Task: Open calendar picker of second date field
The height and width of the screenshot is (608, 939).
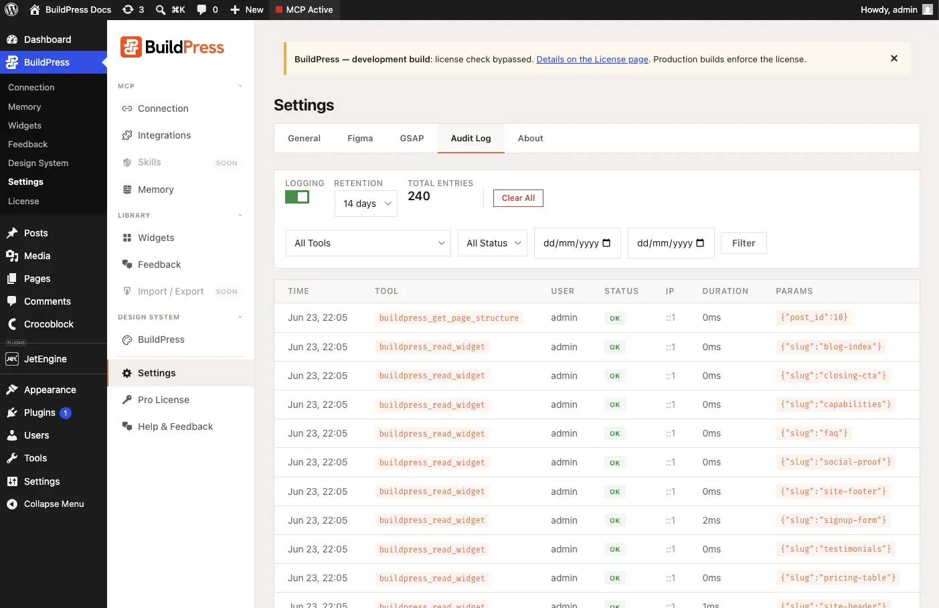Action: click(701, 243)
